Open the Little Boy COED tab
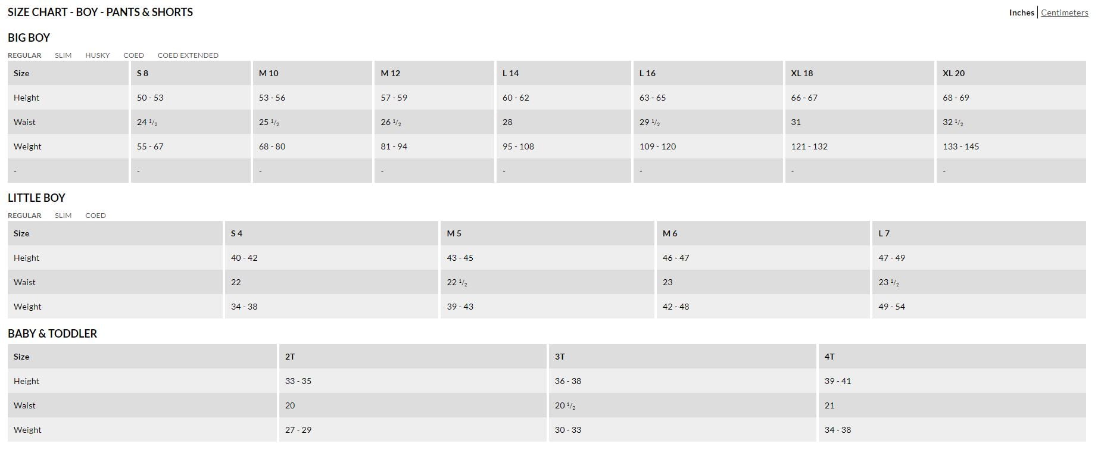This screenshot has width=1104, height=462. [x=95, y=216]
